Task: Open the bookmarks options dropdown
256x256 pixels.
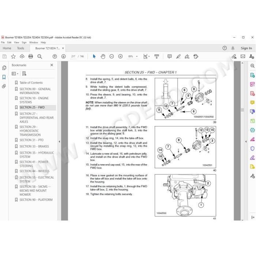Action: pyautogui.click(x=15, y=74)
